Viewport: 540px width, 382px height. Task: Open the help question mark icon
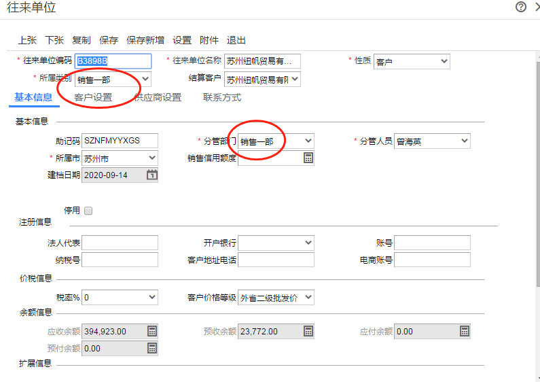click(521, 7)
